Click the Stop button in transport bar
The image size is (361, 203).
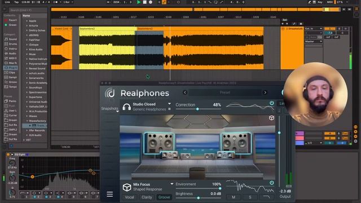(x=144, y=2)
